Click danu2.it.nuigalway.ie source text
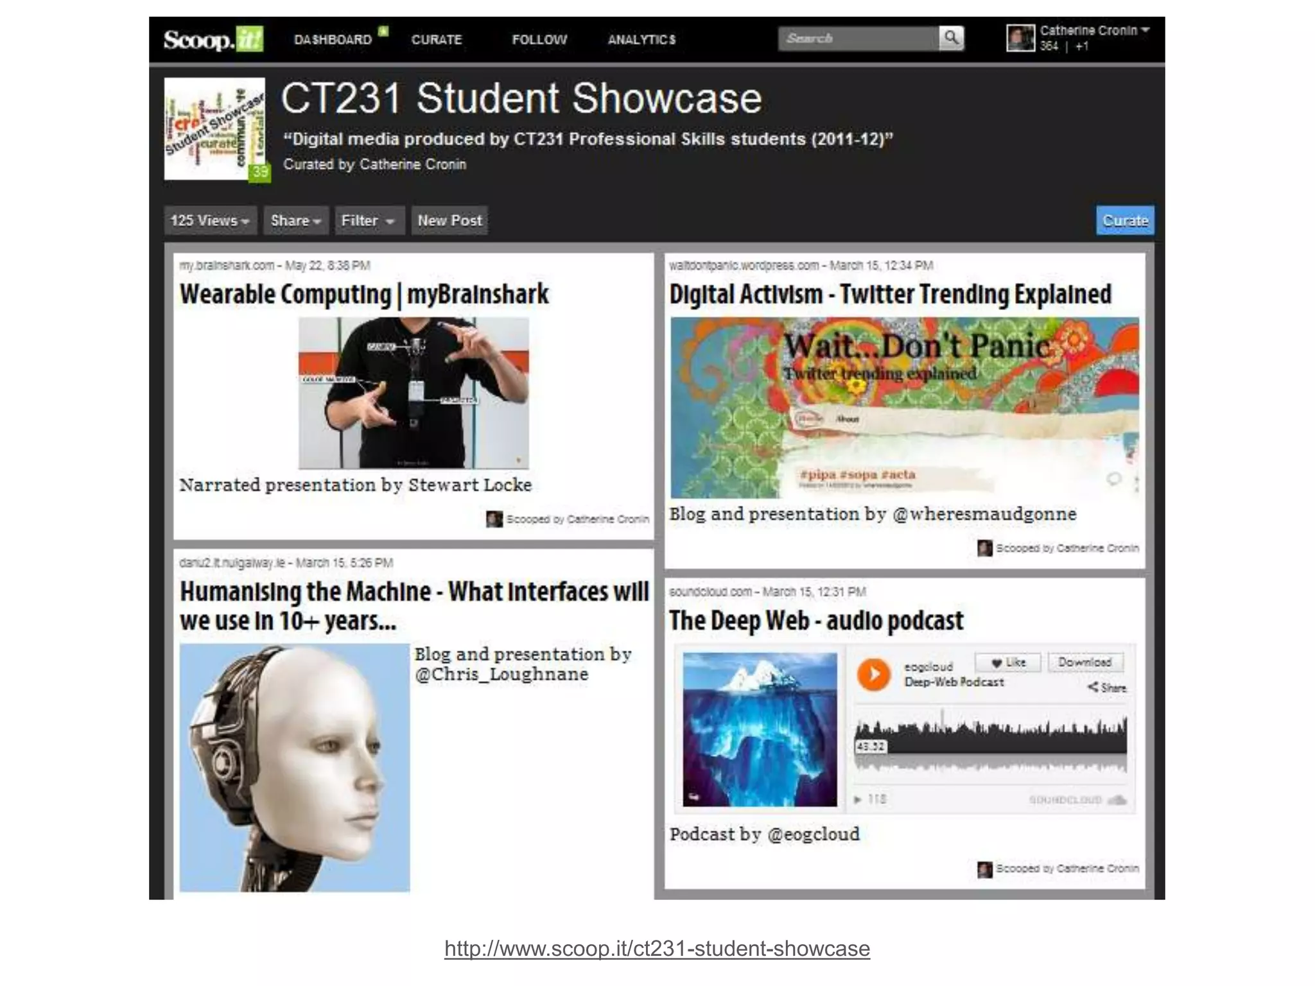The width and height of the screenshot is (1315, 986). click(x=232, y=563)
